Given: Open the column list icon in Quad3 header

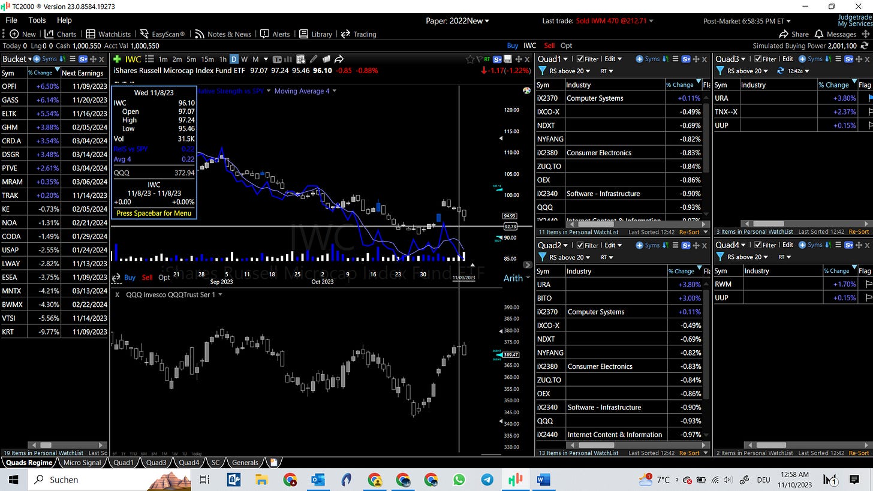Looking at the screenshot, I should [838, 59].
